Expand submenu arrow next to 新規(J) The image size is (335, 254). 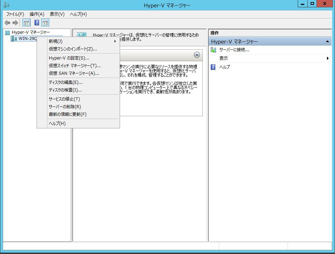tap(115, 41)
